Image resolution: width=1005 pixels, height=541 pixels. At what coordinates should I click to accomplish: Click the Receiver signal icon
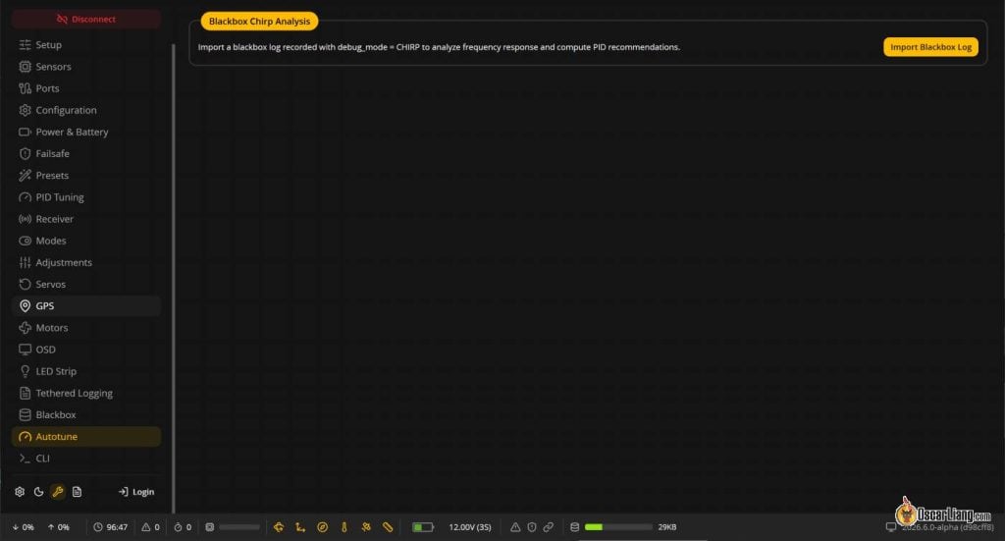[25, 219]
